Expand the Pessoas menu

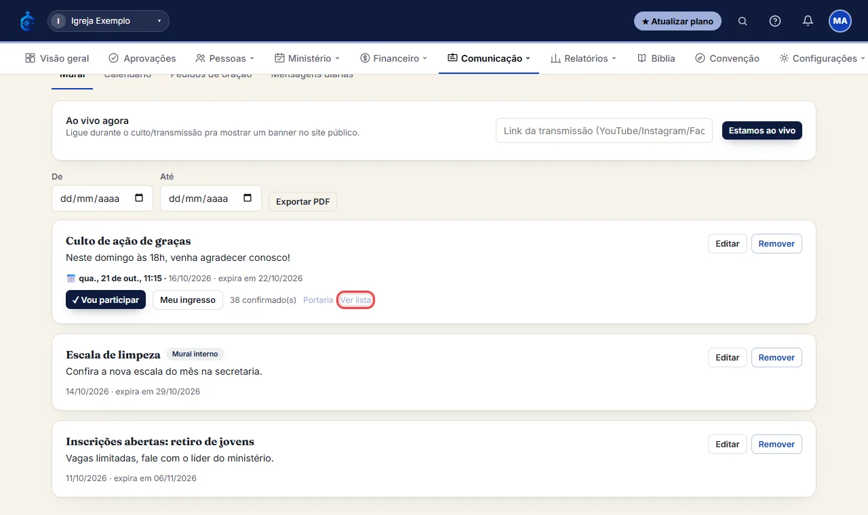(x=224, y=58)
